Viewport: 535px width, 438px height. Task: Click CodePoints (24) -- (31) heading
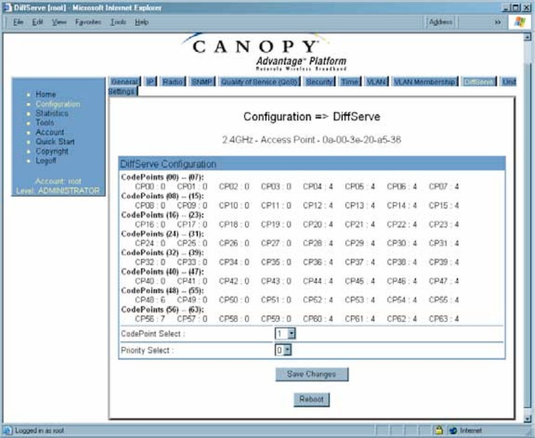point(162,234)
